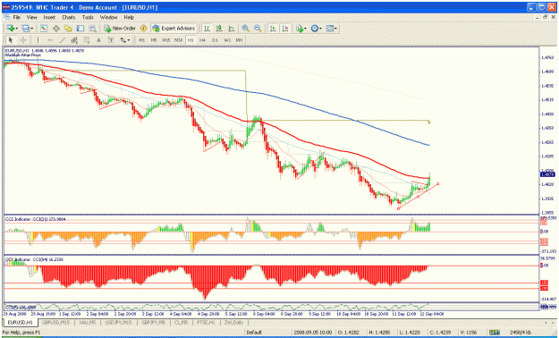This screenshot has height=338, width=559.
Task: Zoom out on the chart
Action: [x=258, y=29]
